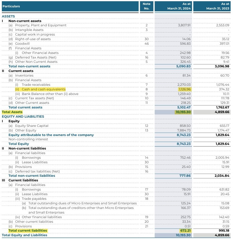Select Other Equity value 7,884.73

tap(184, 130)
